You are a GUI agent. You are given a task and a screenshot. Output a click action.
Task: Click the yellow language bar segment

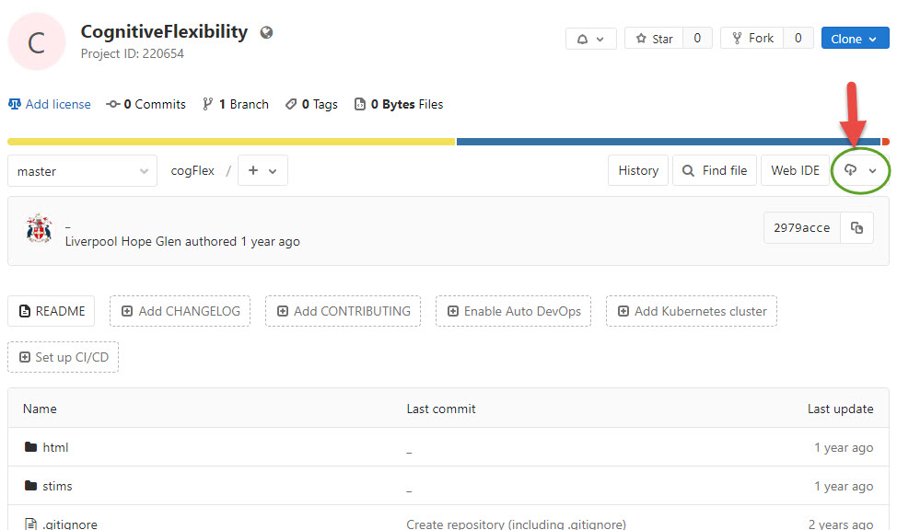click(232, 141)
